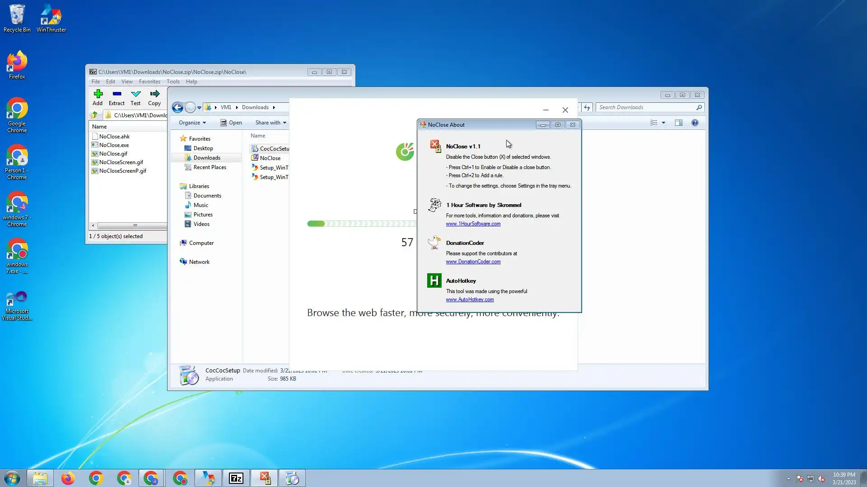Screen dimensions: 867x487
Task: Click the Explorer back navigation arrow
Action: tap(177, 107)
